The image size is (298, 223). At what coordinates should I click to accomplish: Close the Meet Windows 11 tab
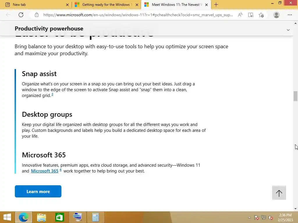[x=206, y=5]
